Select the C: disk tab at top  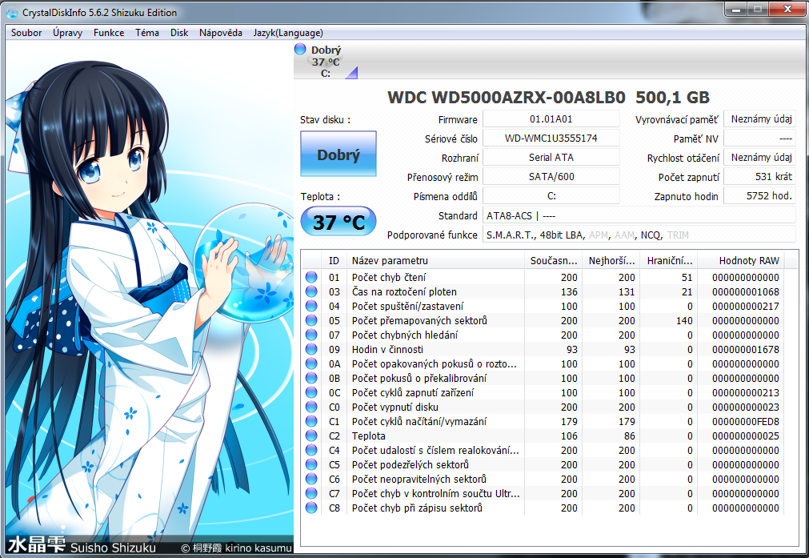pos(326,62)
